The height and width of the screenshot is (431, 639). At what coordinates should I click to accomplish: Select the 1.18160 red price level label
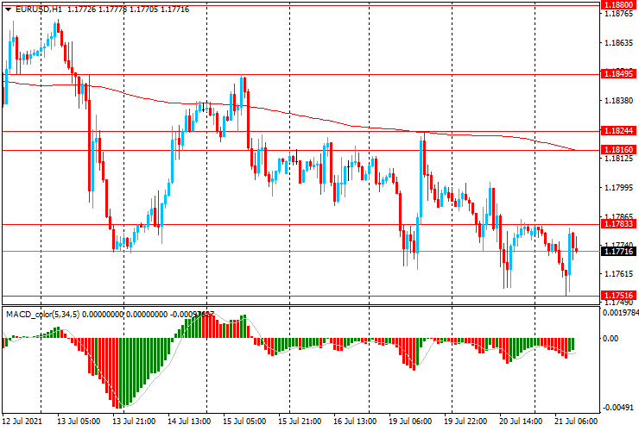pyautogui.click(x=618, y=150)
